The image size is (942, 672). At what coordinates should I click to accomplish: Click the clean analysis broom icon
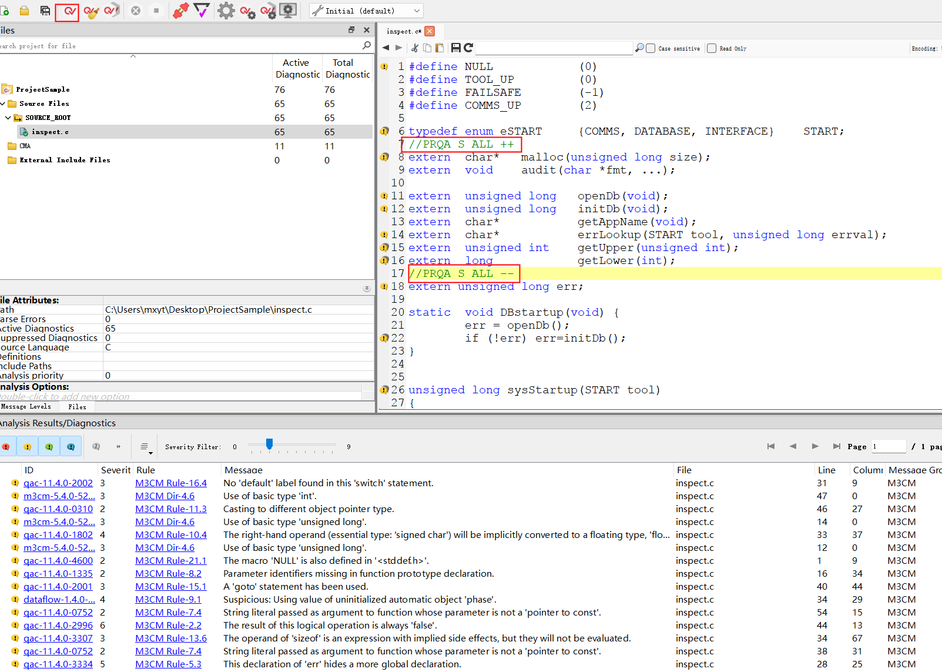pos(91,11)
